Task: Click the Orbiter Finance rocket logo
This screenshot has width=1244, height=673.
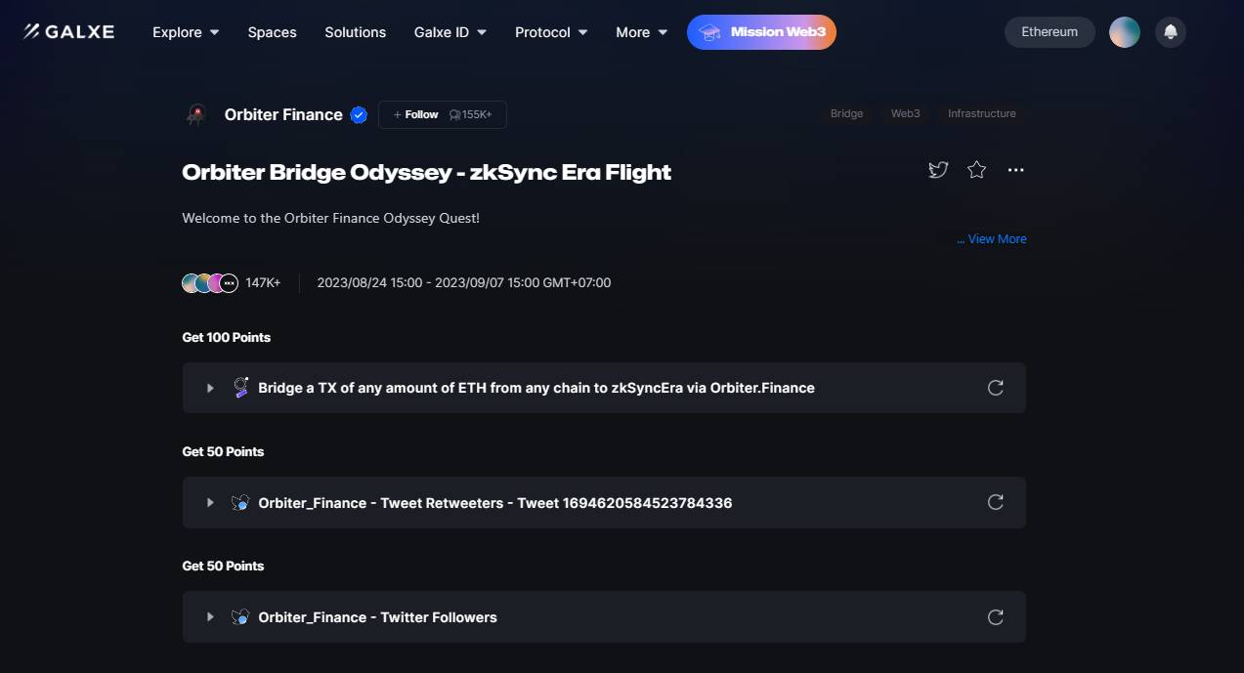Action: coord(196,115)
